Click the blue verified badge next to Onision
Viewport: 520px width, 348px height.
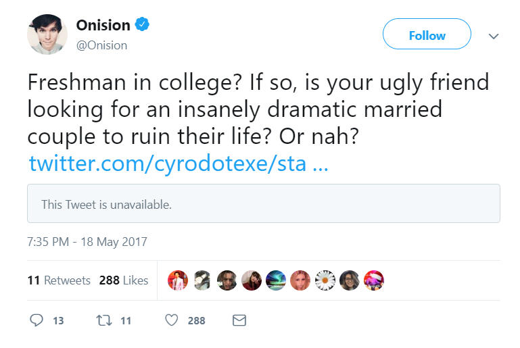[142, 25]
